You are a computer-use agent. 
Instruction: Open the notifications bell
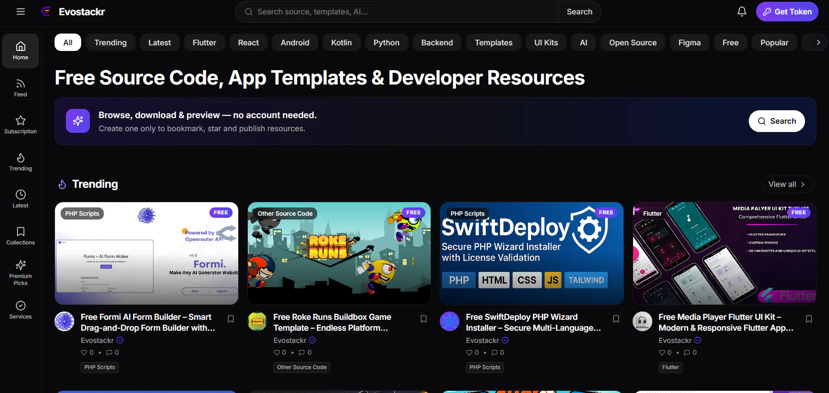click(x=742, y=12)
